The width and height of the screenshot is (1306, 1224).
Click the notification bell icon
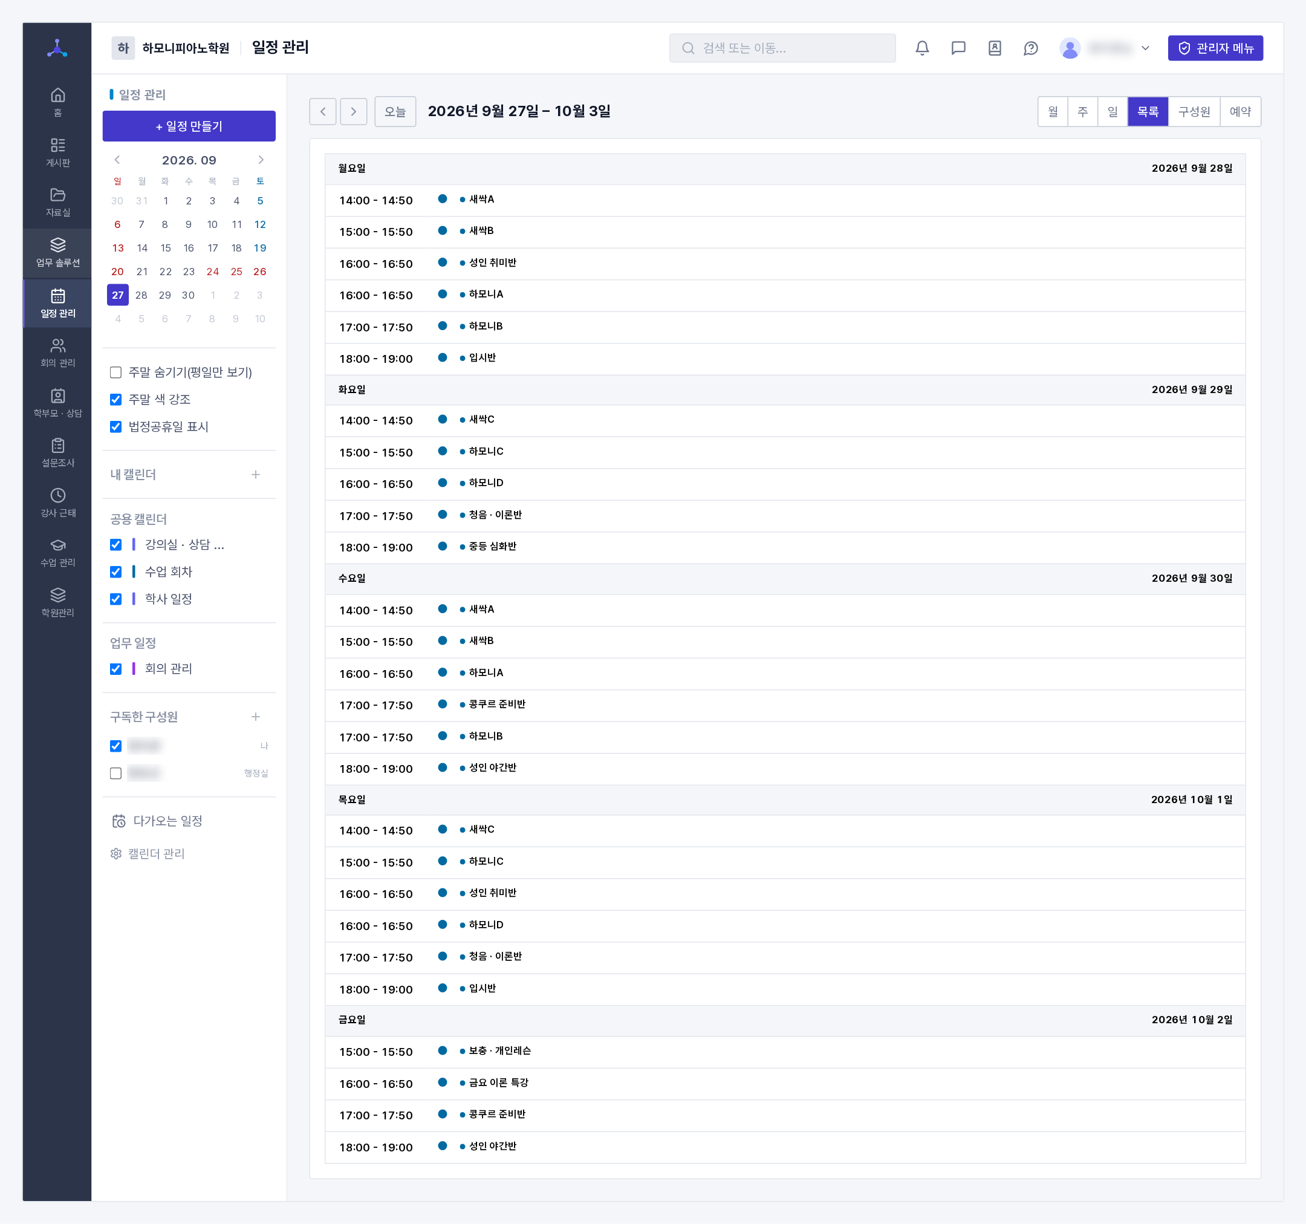tap(922, 48)
